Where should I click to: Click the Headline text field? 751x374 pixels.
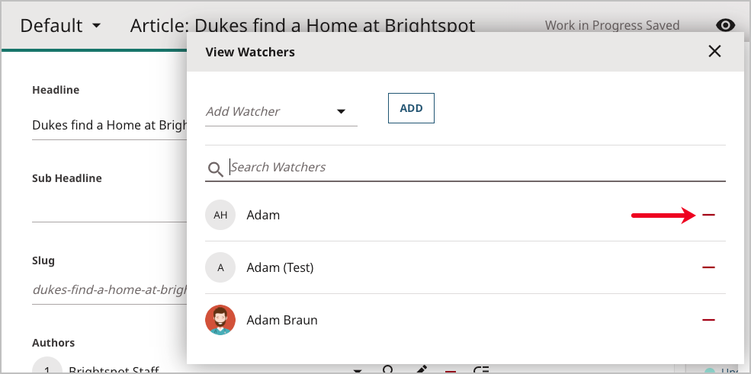108,126
